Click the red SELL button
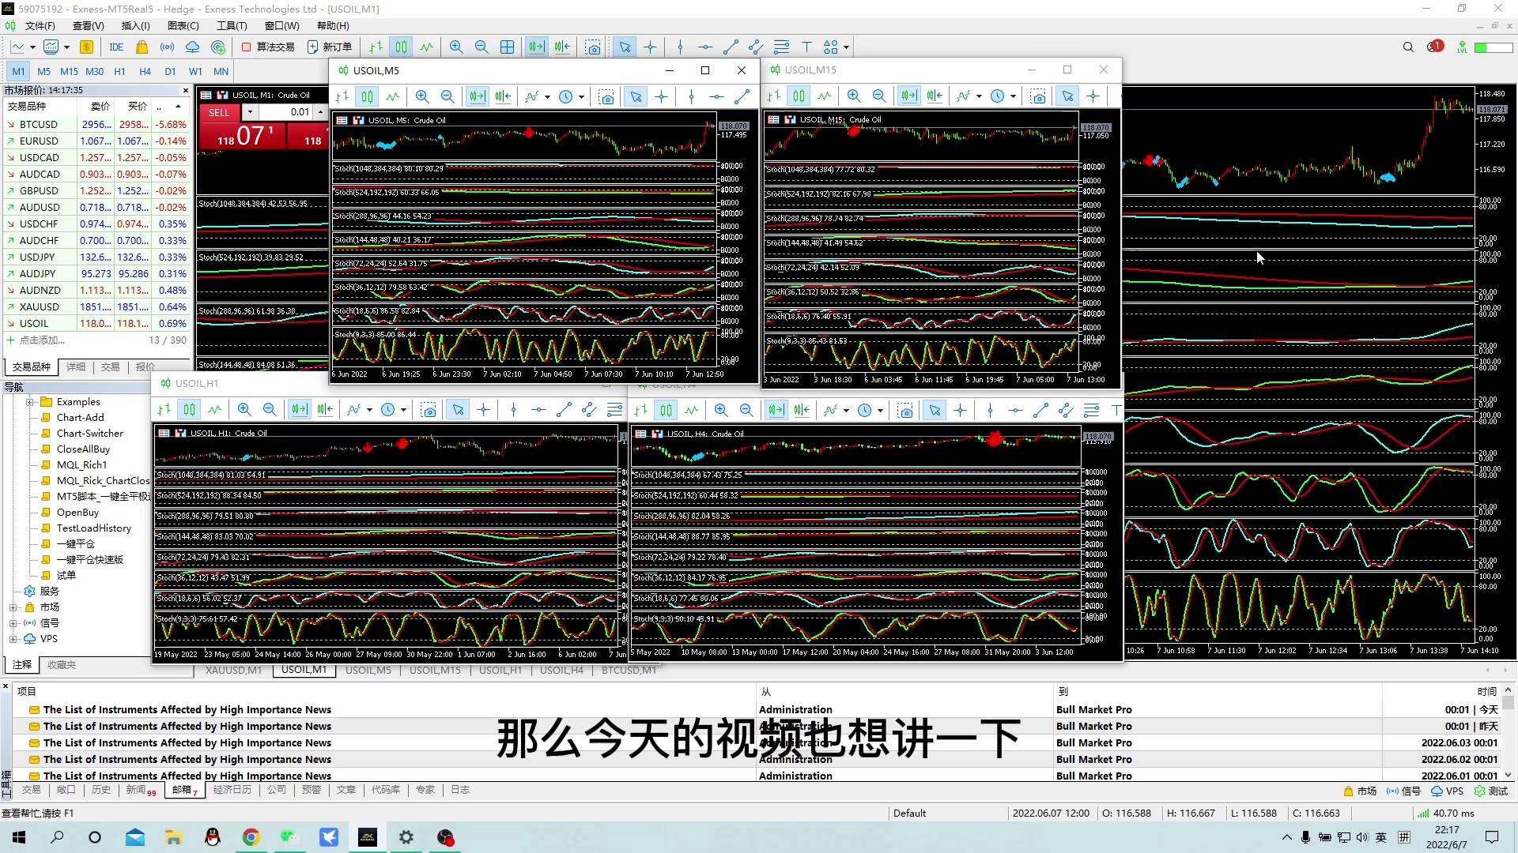The width and height of the screenshot is (1518, 853). (219, 113)
